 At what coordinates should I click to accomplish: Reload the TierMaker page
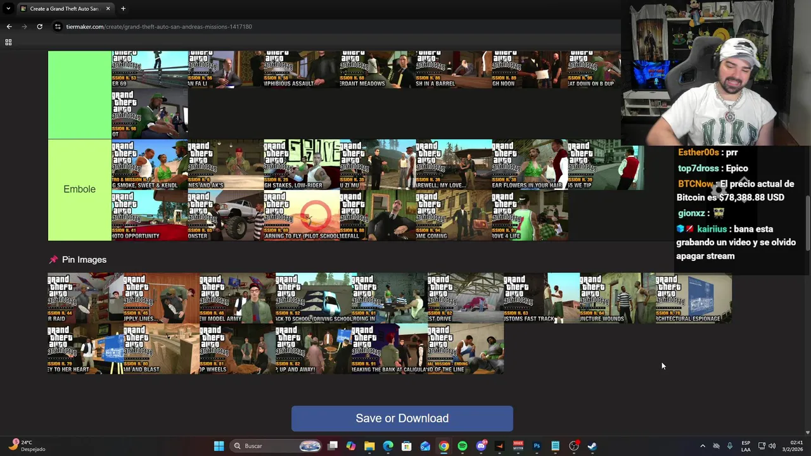(x=39, y=27)
